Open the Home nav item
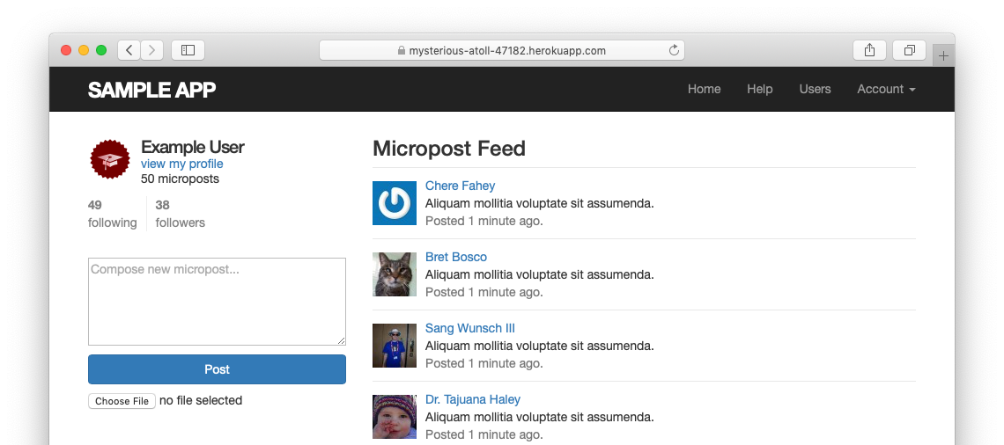1004x445 pixels. click(704, 89)
